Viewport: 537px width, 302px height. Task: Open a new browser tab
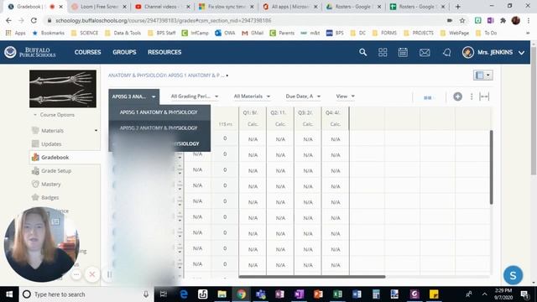458,7
